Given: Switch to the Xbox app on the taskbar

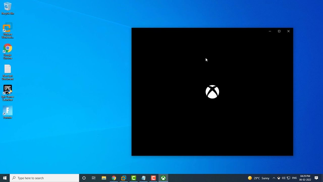Looking at the screenshot, I should point(163,178).
